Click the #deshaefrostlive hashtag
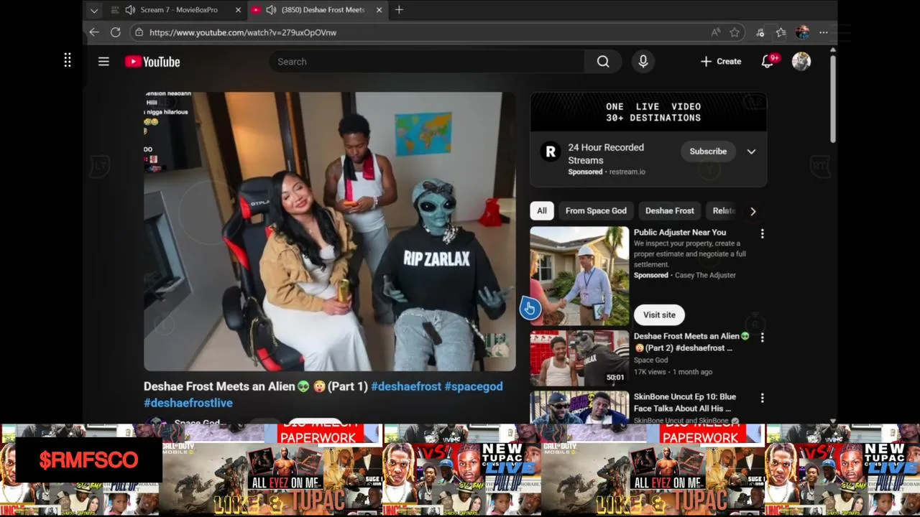This screenshot has height=517, width=920. (x=188, y=403)
